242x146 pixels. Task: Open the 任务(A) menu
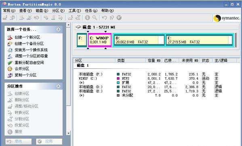[x=91, y=10]
